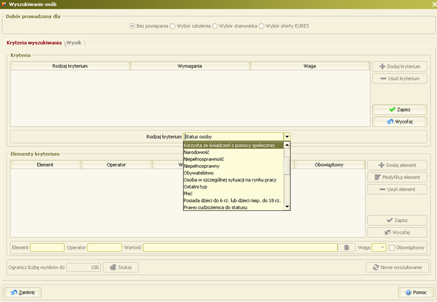
Task: Collapse the Rodzaj kryterium dropdown arrow
Action: (287, 137)
